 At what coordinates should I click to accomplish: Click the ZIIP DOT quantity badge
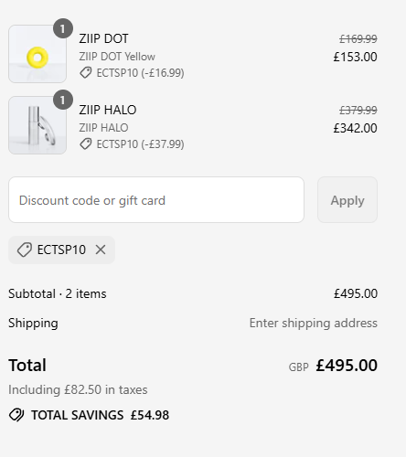(63, 28)
